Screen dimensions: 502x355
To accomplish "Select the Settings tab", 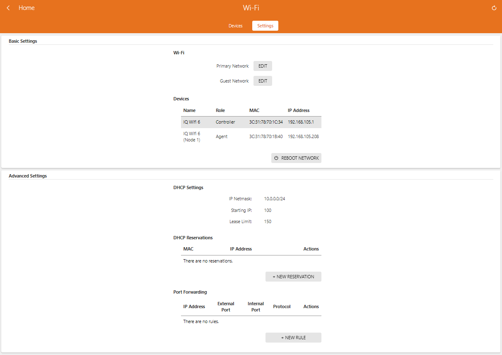I will tap(265, 26).
